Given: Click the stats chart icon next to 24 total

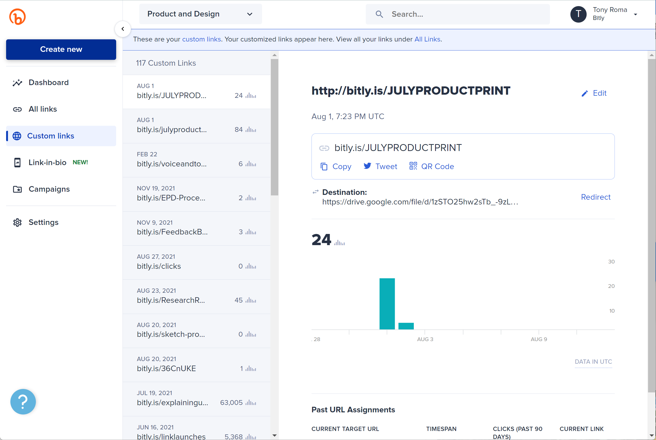Looking at the screenshot, I should coord(339,243).
